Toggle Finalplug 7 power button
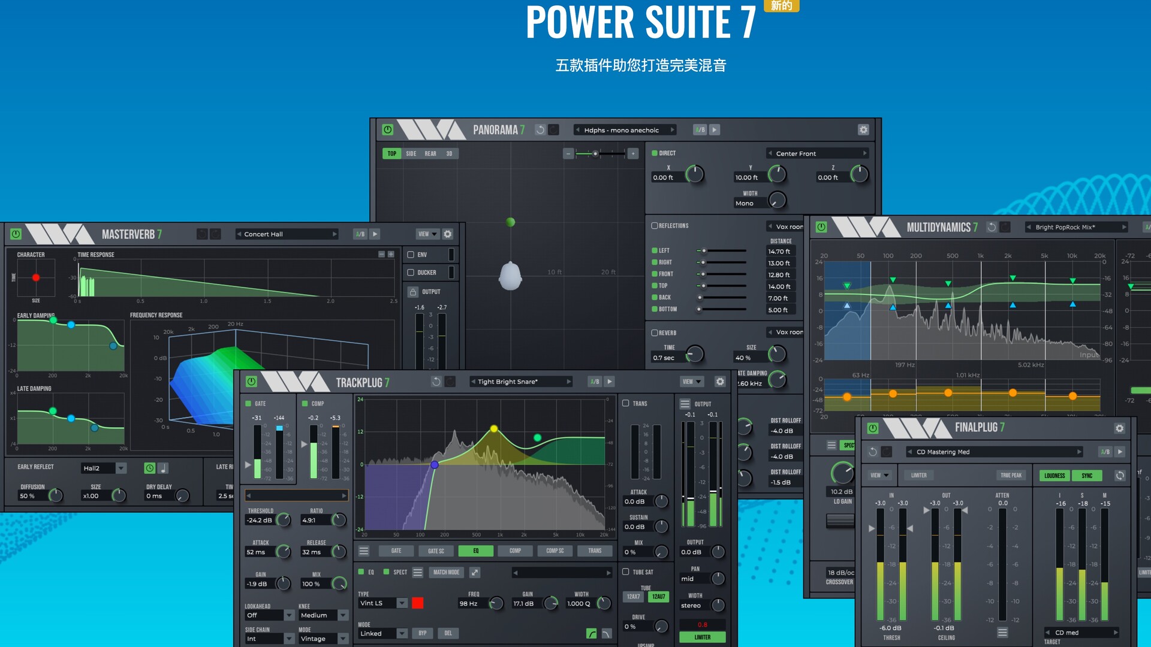The image size is (1151, 647). tap(873, 428)
